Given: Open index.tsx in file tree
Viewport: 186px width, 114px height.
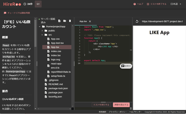Looking at the screenshot, I should [56, 55].
